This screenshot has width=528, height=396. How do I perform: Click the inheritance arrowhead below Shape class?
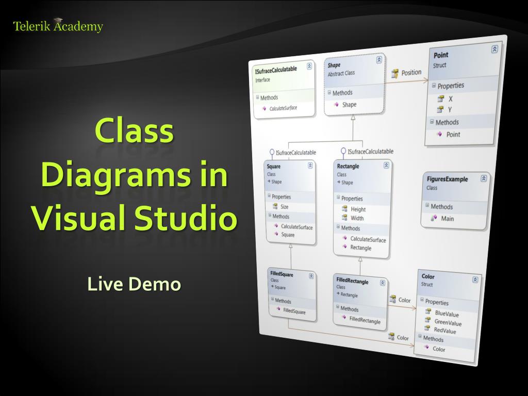pos(353,118)
